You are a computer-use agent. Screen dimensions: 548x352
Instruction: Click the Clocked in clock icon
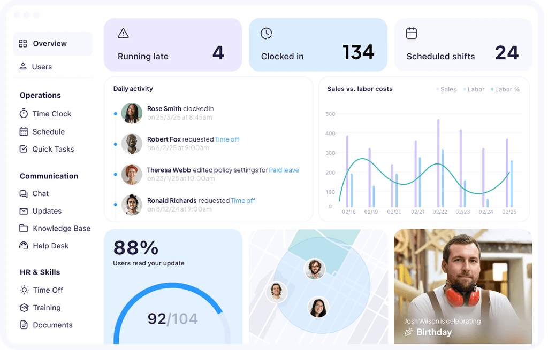point(267,34)
